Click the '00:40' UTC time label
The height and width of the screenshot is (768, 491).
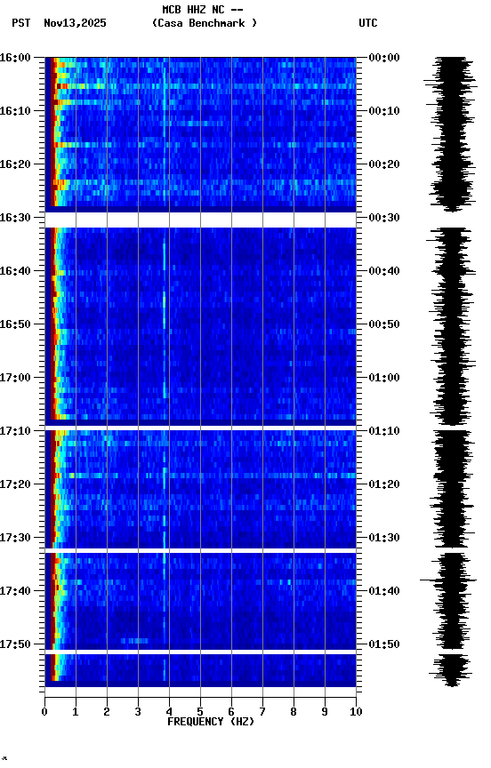tap(384, 271)
